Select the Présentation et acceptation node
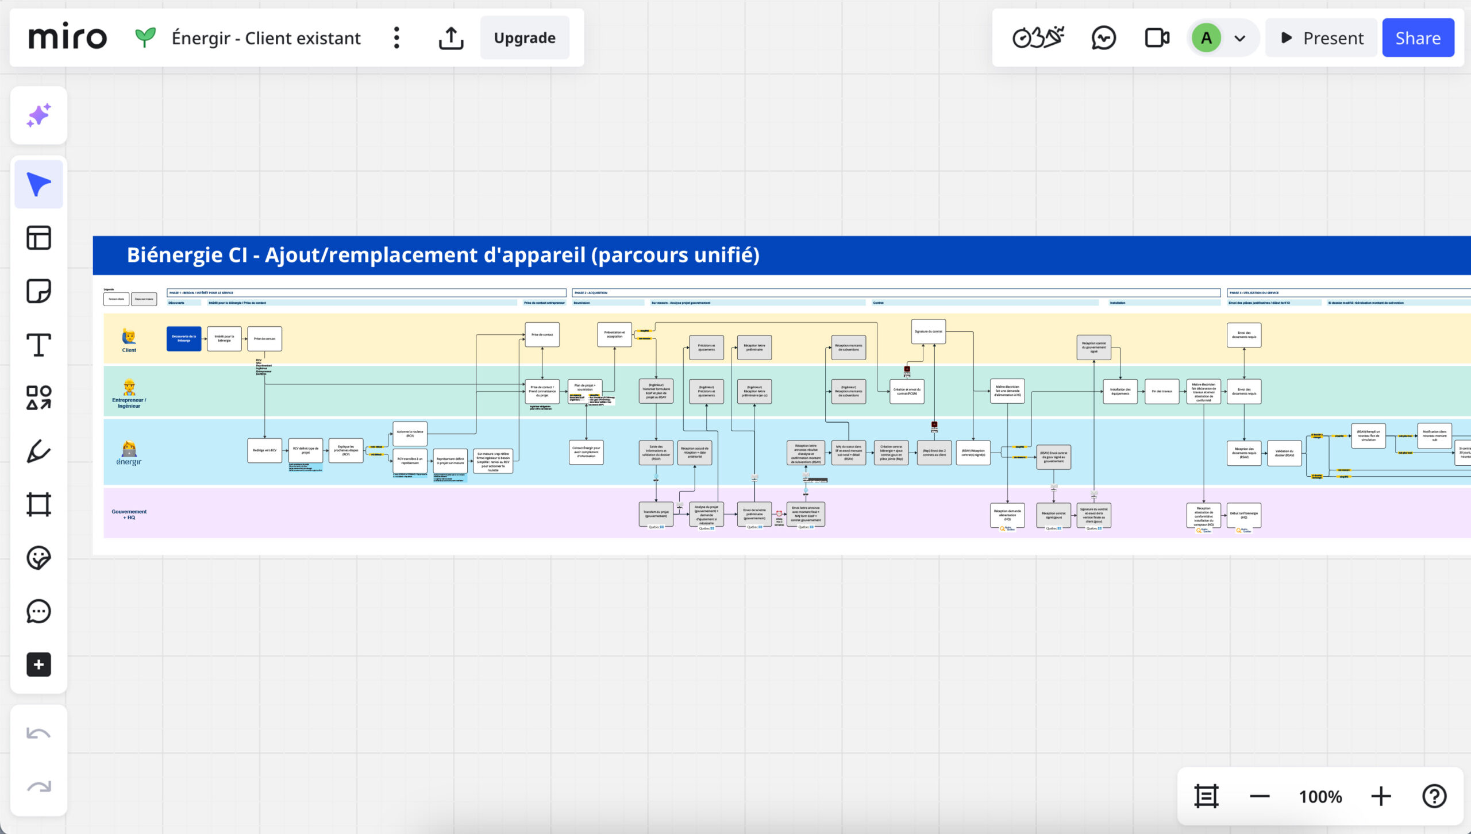Viewport: 1471px width, 834px height. pos(614,334)
